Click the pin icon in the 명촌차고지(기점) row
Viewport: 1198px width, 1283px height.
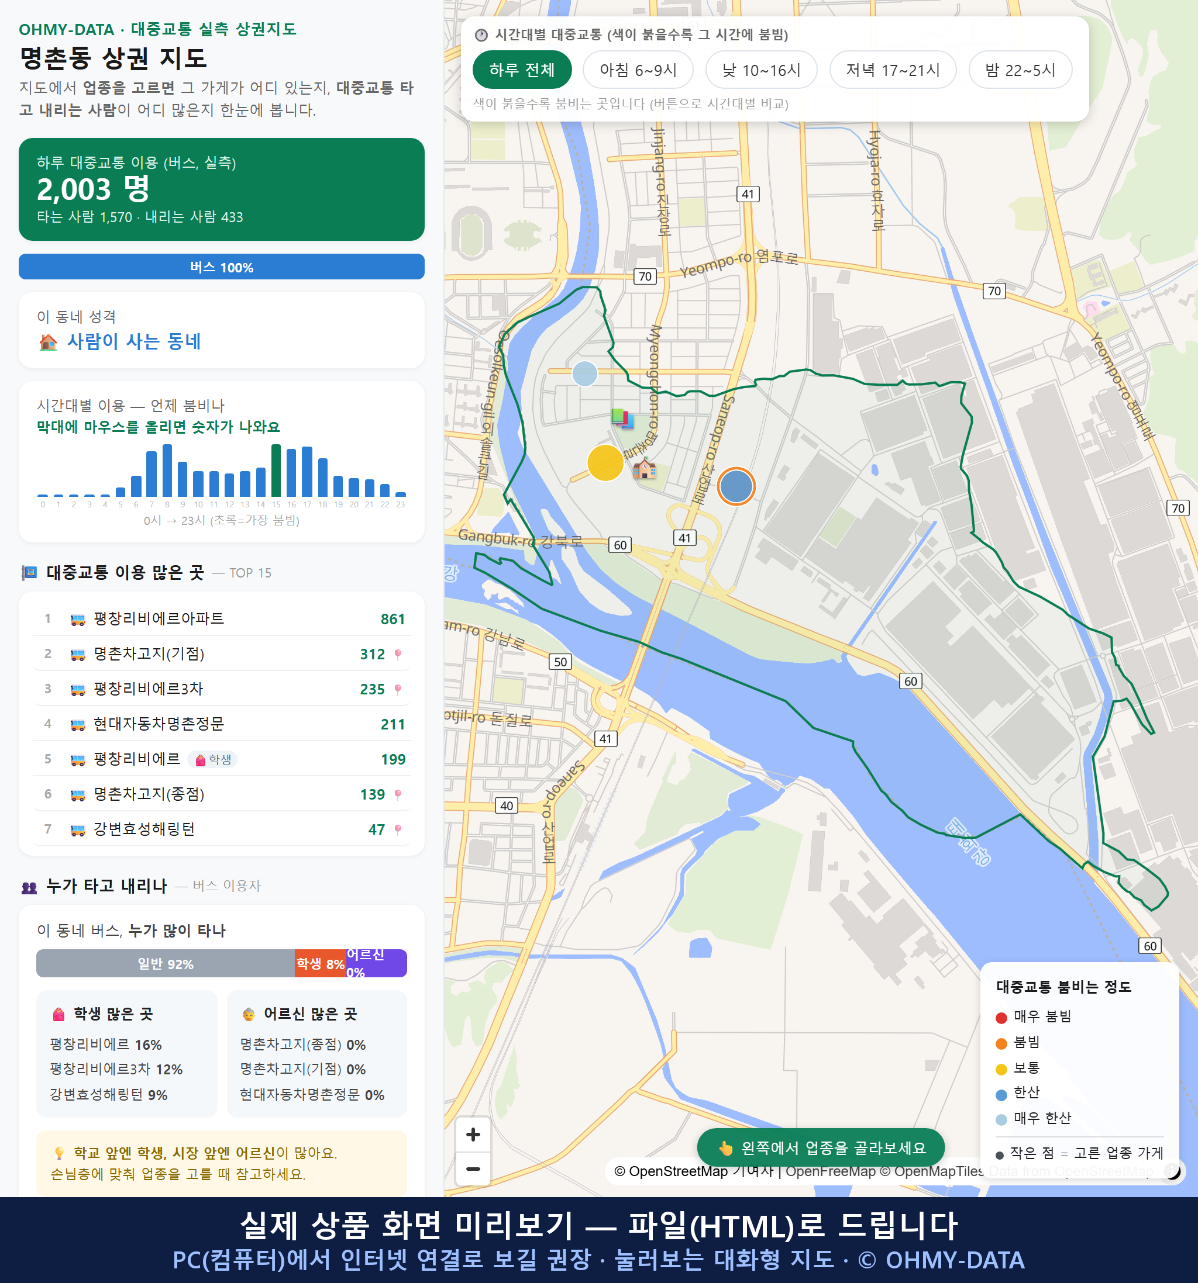click(398, 655)
